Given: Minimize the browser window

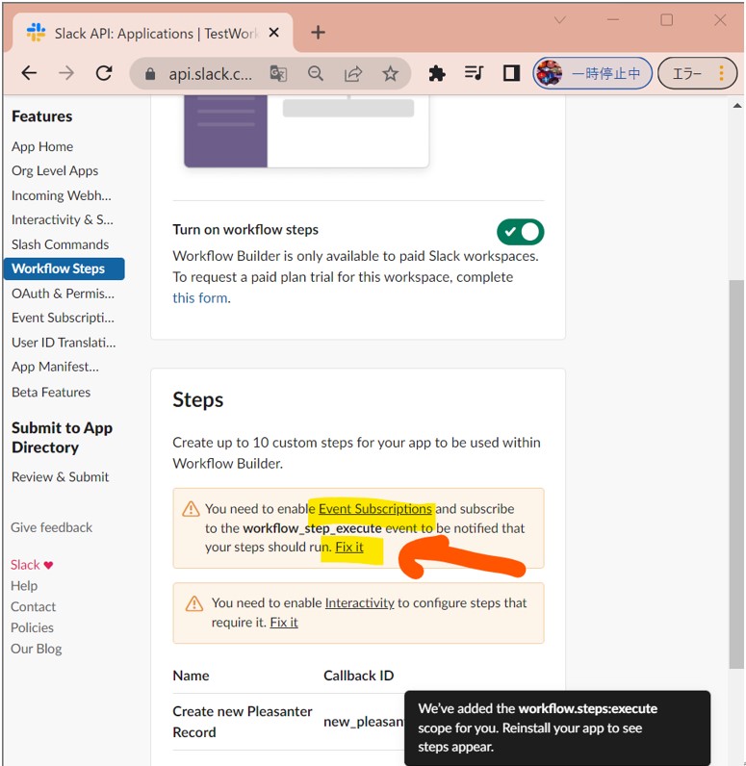Looking at the screenshot, I should [x=613, y=20].
